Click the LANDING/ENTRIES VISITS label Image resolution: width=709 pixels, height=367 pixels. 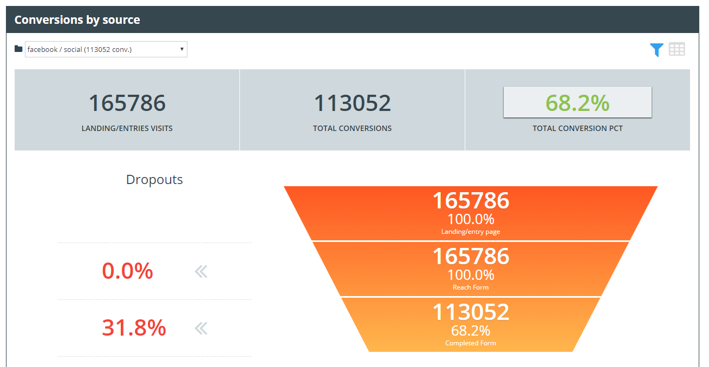(x=127, y=129)
